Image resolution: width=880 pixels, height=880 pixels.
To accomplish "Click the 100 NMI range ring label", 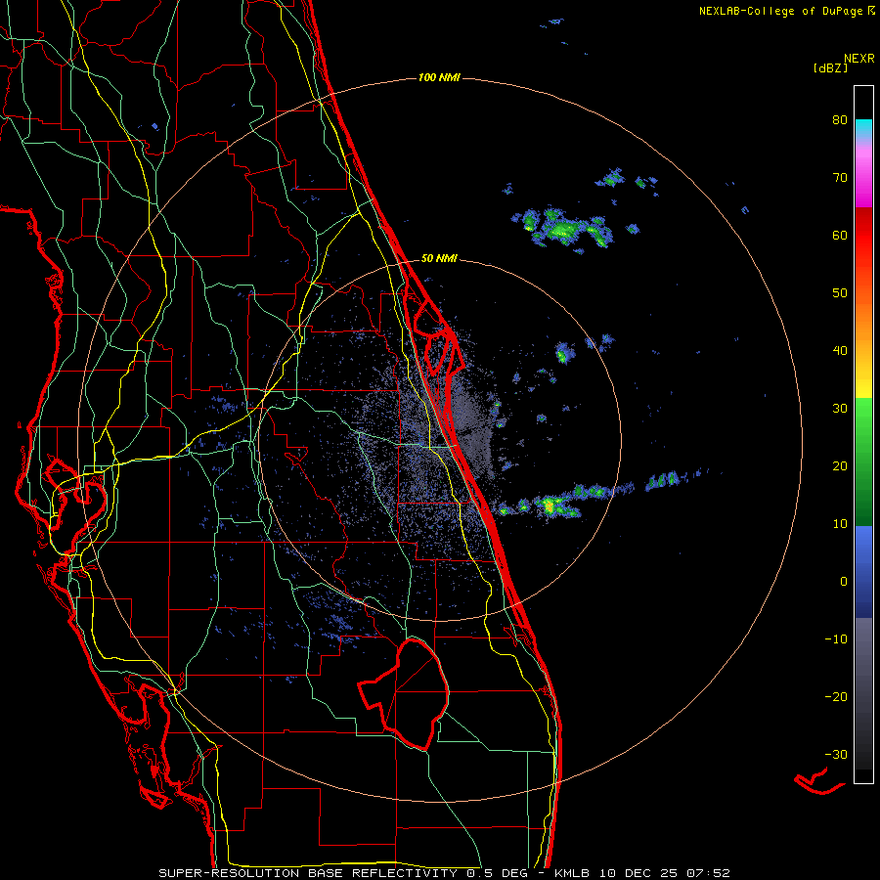I will pyautogui.click(x=439, y=77).
